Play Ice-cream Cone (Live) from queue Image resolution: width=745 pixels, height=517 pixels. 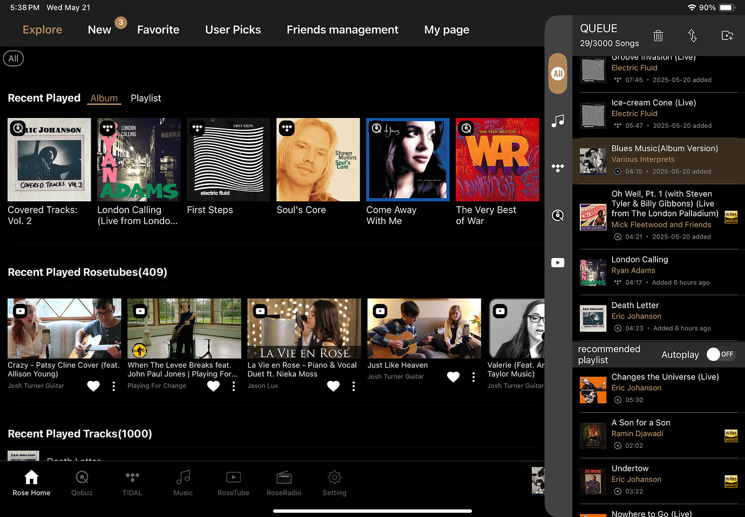pyautogui.click(x=659, y=115)
